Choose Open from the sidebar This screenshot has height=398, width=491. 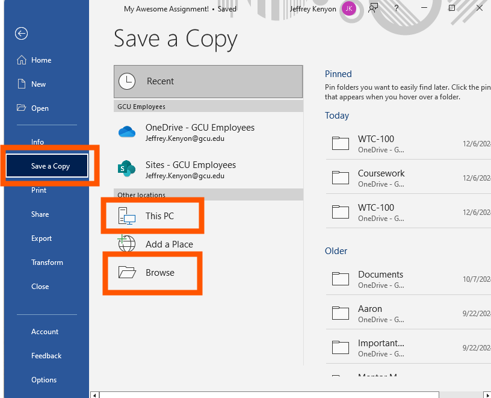[47, 108]
